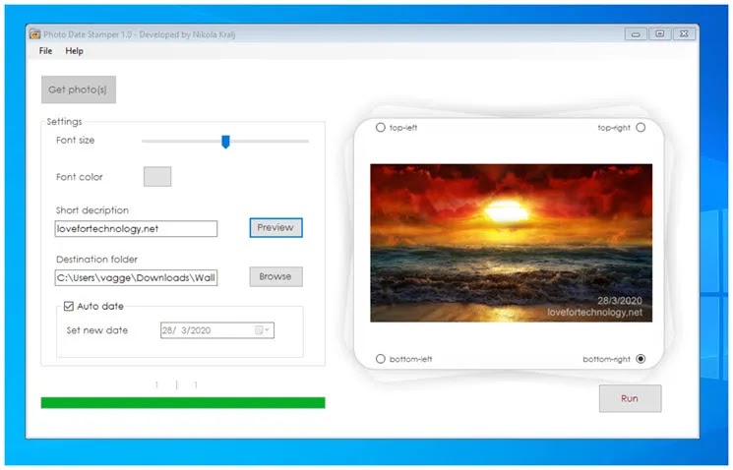
Task: Open the calendar dropdown in the date field
Action: click(263, 330)
